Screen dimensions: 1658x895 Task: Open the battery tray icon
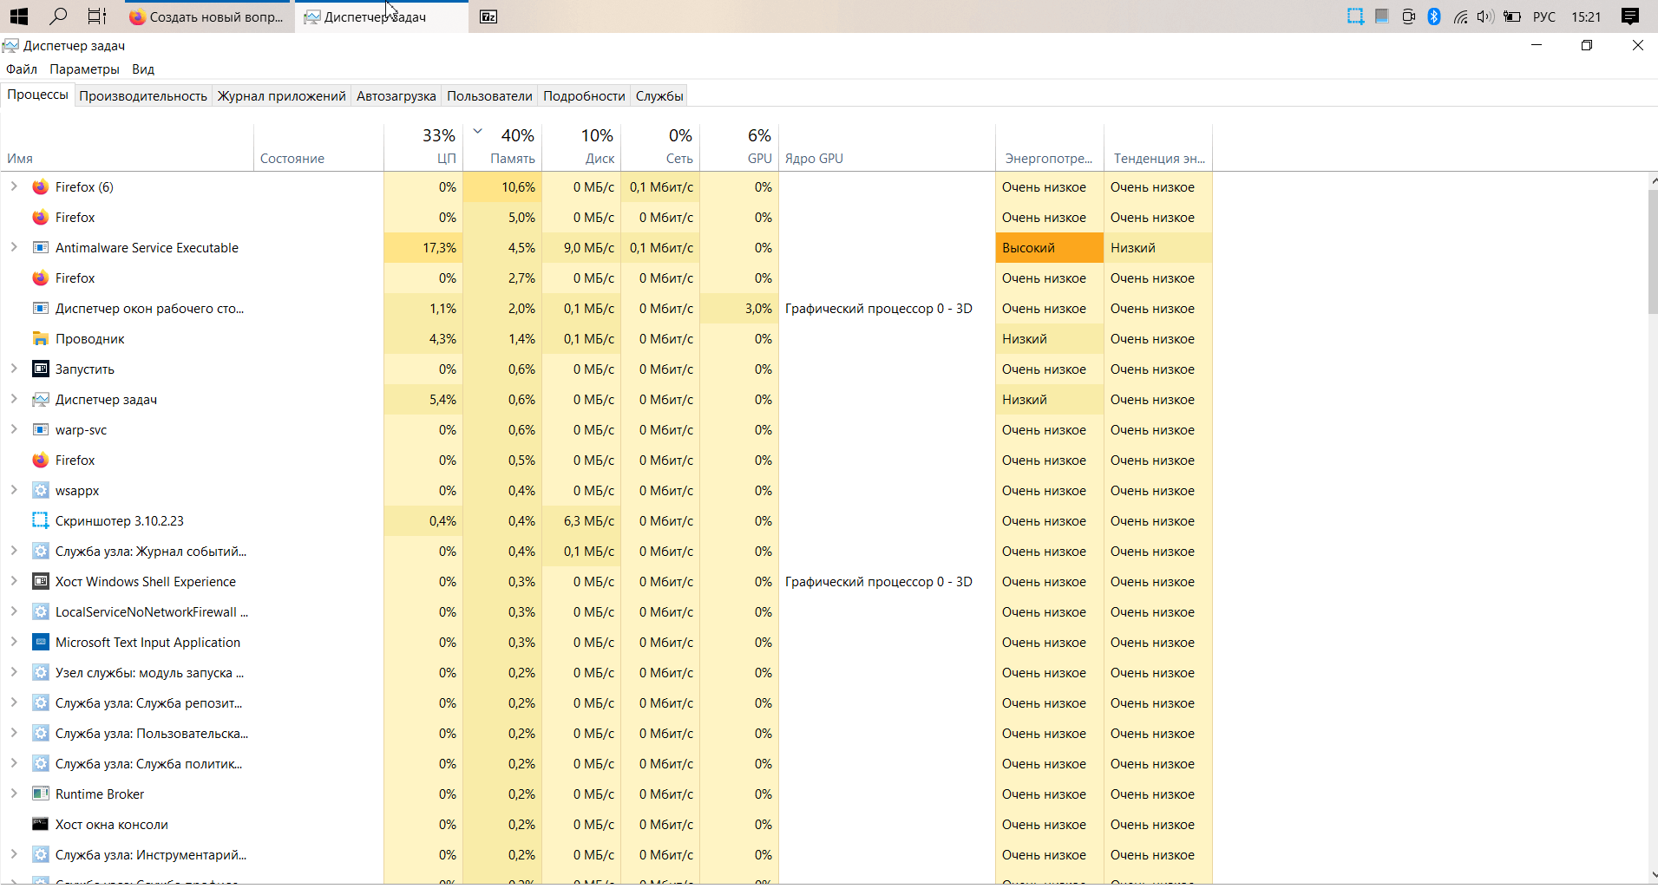click(1512, 16)
